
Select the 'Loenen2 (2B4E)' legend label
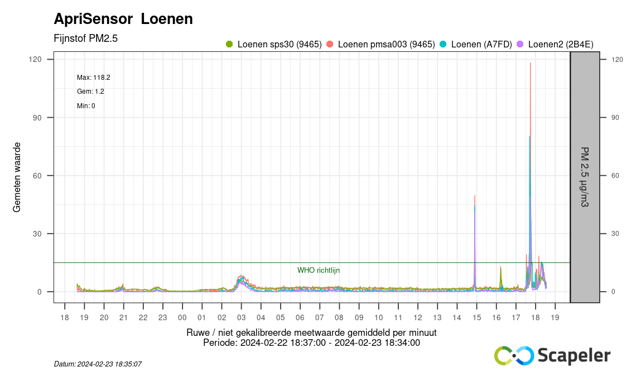(x=561, y=45)
